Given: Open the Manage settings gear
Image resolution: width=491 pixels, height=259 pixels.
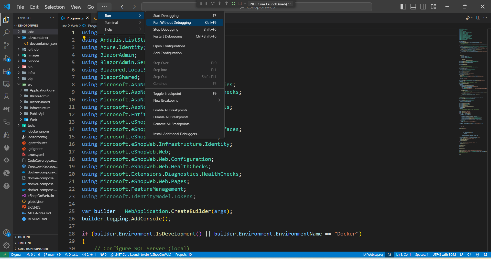Looking at the screenshot, I should tap(6, 245).
